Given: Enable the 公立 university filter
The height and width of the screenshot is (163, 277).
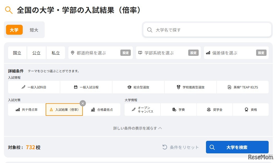Looking at the screenshot, I should [36, 53].
